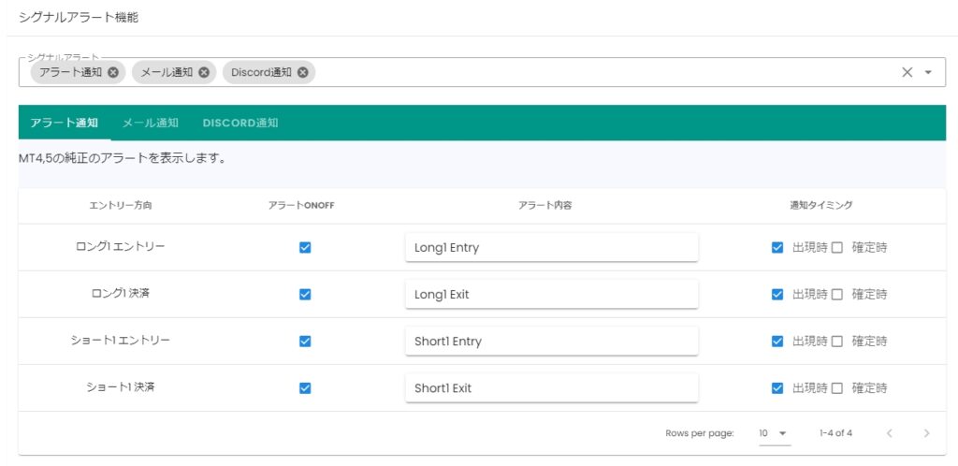958x466 pixels.
Task: Toggle alert ON/OFF for ショート1 エントリー
Action: (x=305, y=342)
